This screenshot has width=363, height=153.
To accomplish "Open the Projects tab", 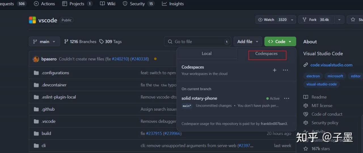I will (77, 4).
